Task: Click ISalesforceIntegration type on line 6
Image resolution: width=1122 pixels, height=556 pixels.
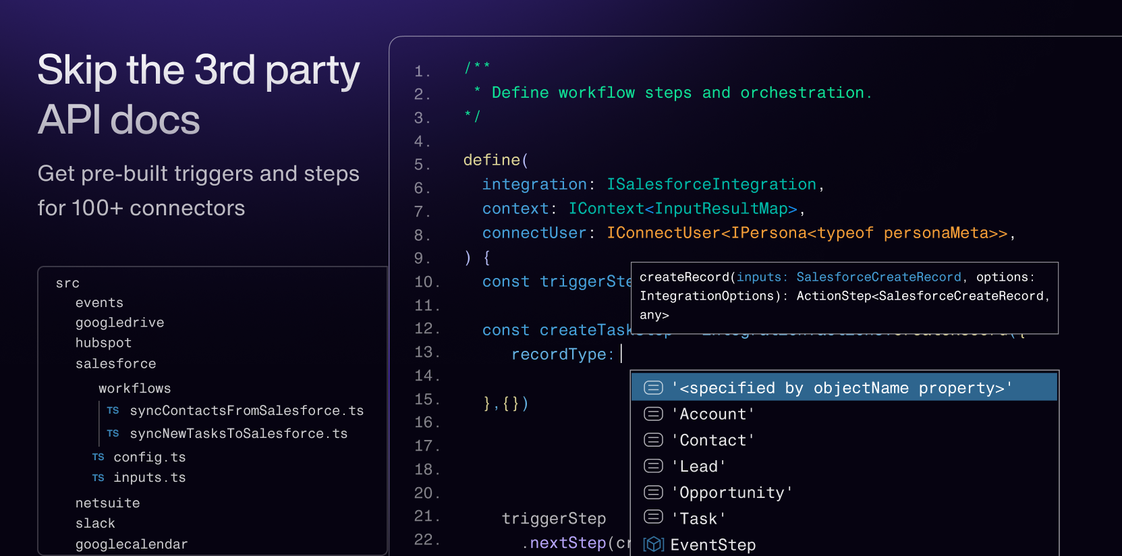Action: pyautogui.click(x=711, y=185)
